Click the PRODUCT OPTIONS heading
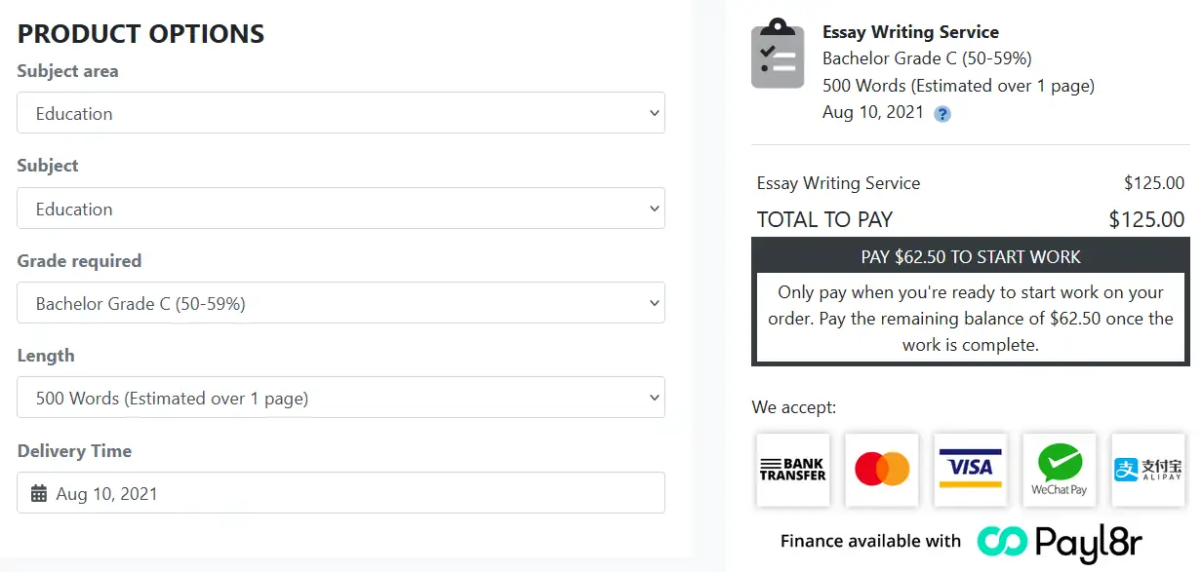The width and height of the screenshot is (1202, 572). click(x=140, y=33)
